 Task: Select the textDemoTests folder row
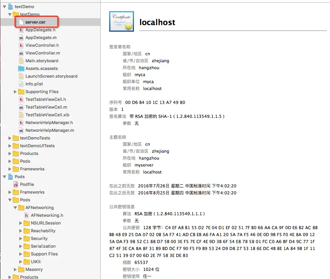click(x=50, y=138)
